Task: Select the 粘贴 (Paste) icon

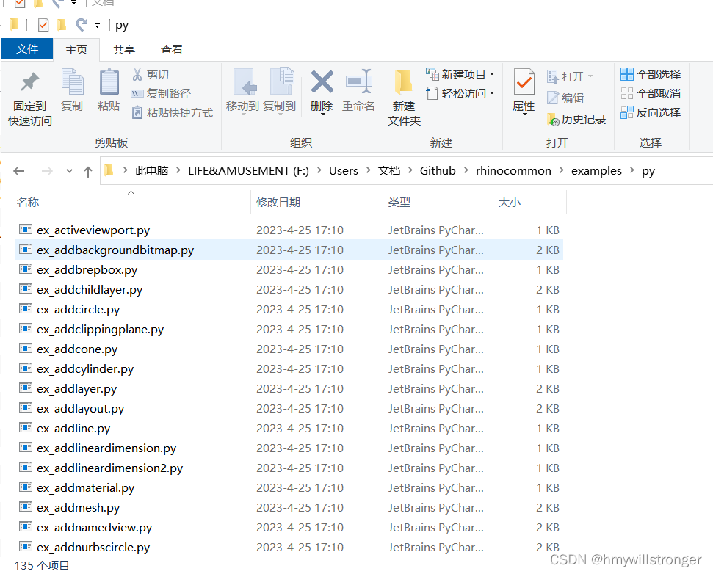Action: [108, 88]
